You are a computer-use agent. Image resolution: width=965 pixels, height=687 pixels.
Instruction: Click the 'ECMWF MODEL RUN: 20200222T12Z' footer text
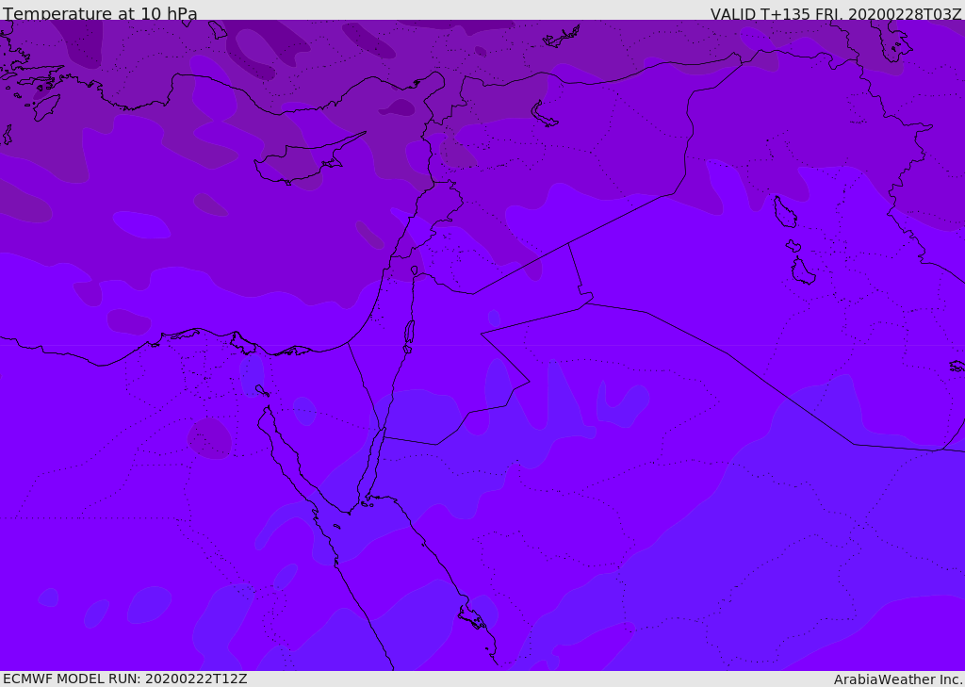pyautogui.click(x=125, y=679)
